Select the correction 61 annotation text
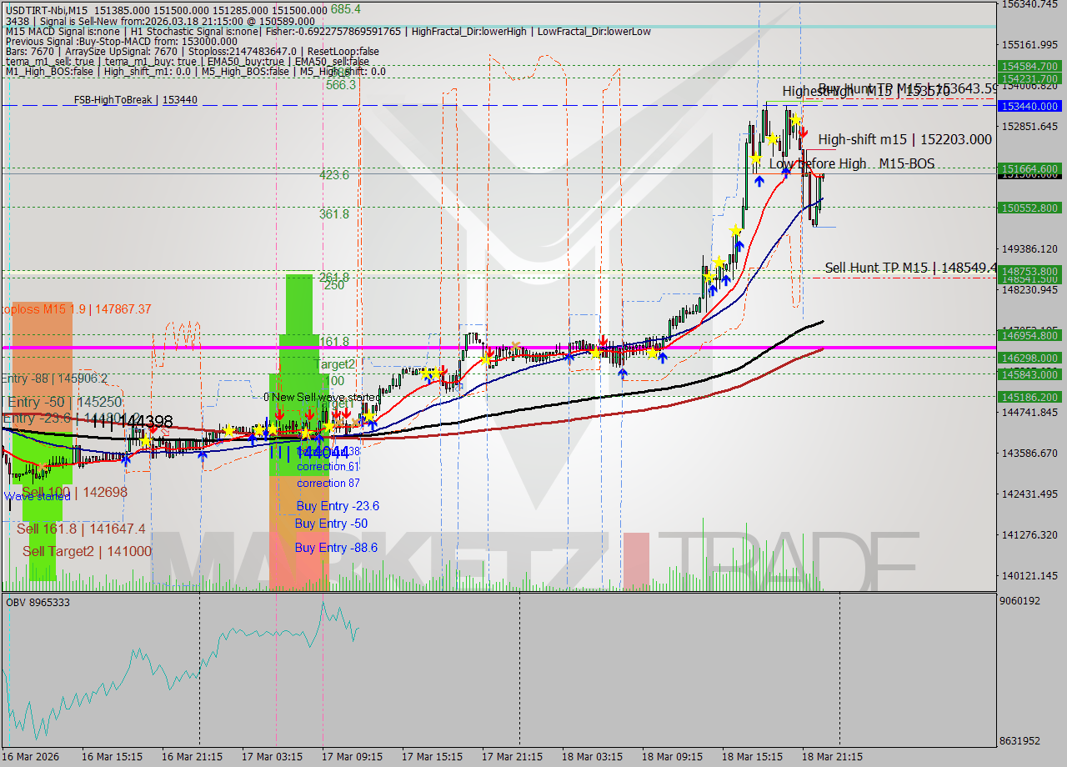This screenshot has height=767, width=1067. pyautogui.click(x=328, y=466)
